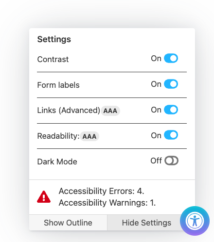Disable the Form labels switch
This screenshot has height=242, width=214.
[171, 84]
